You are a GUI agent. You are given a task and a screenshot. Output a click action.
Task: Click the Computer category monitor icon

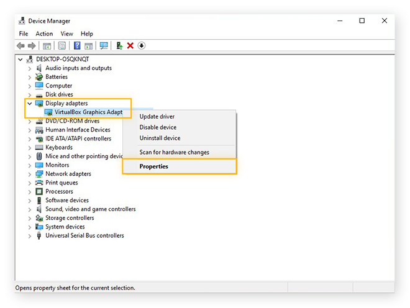point(39,86)
